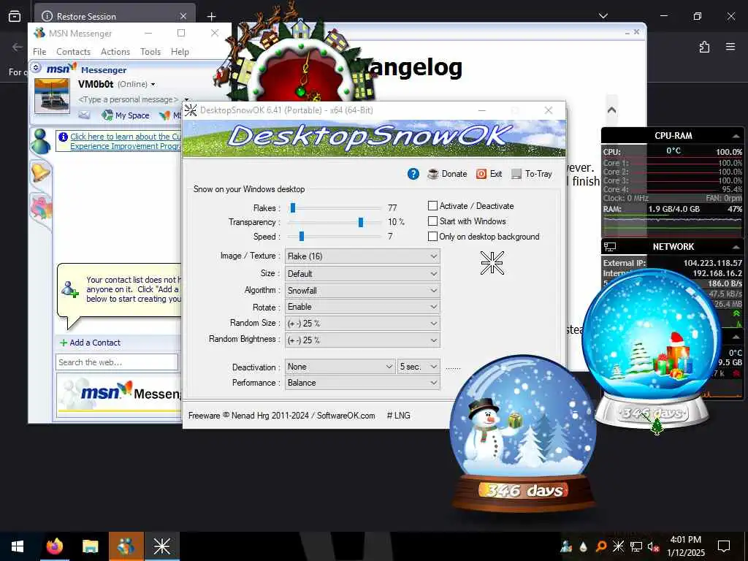The width and height of the screenshot is (748, 561).
Task: Collapse the NETWORK gadget panel arrow
Action: tap(736, 247)
